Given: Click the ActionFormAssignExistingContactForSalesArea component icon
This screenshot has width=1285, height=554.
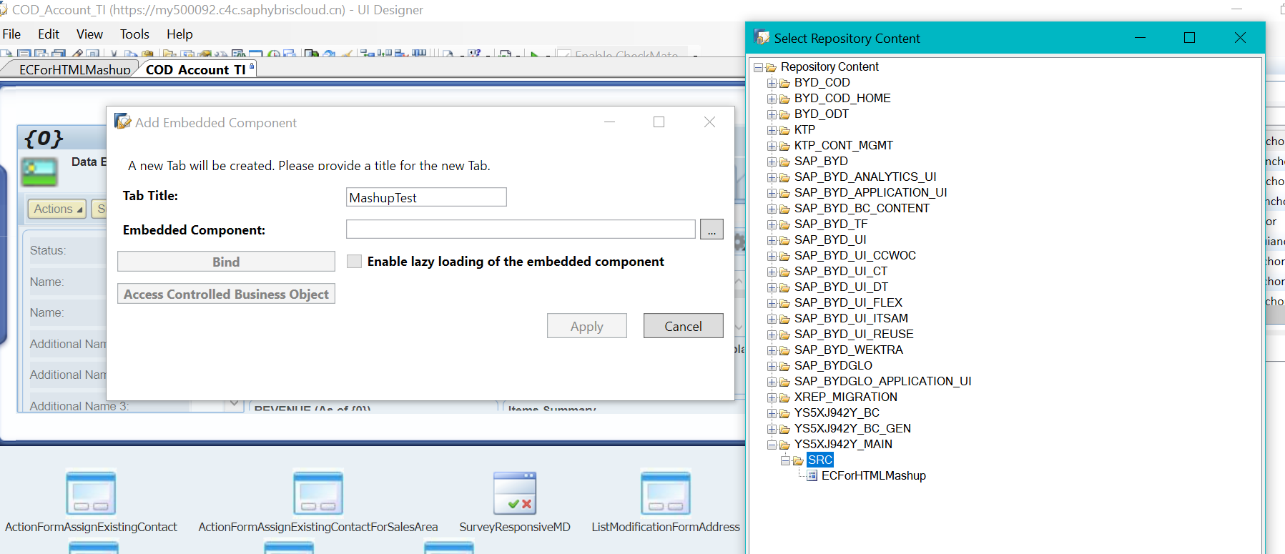Looking at the screenshot, I should (x=318, y=493).
